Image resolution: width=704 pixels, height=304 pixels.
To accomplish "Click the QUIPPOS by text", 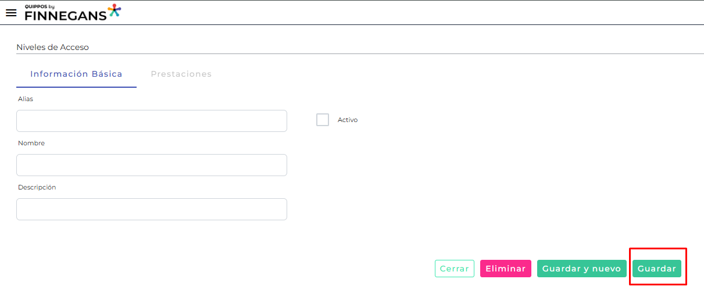I will pyautogui.click(x=40, y=6).
